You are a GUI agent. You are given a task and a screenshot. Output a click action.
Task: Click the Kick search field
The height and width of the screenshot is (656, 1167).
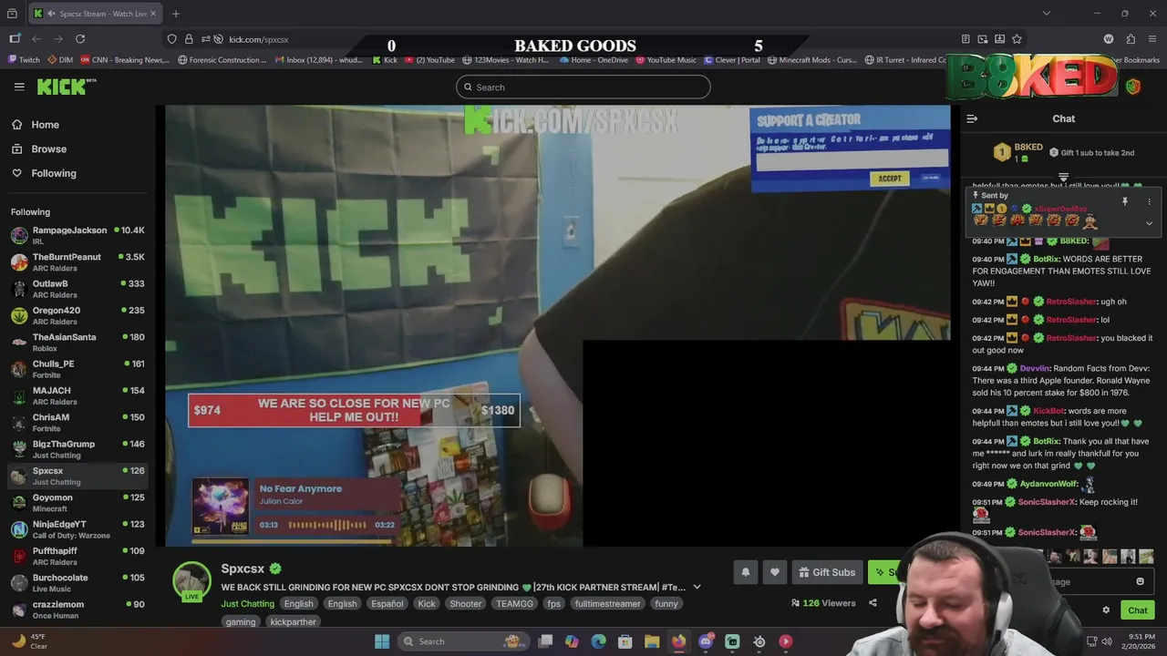pos(583,87)
